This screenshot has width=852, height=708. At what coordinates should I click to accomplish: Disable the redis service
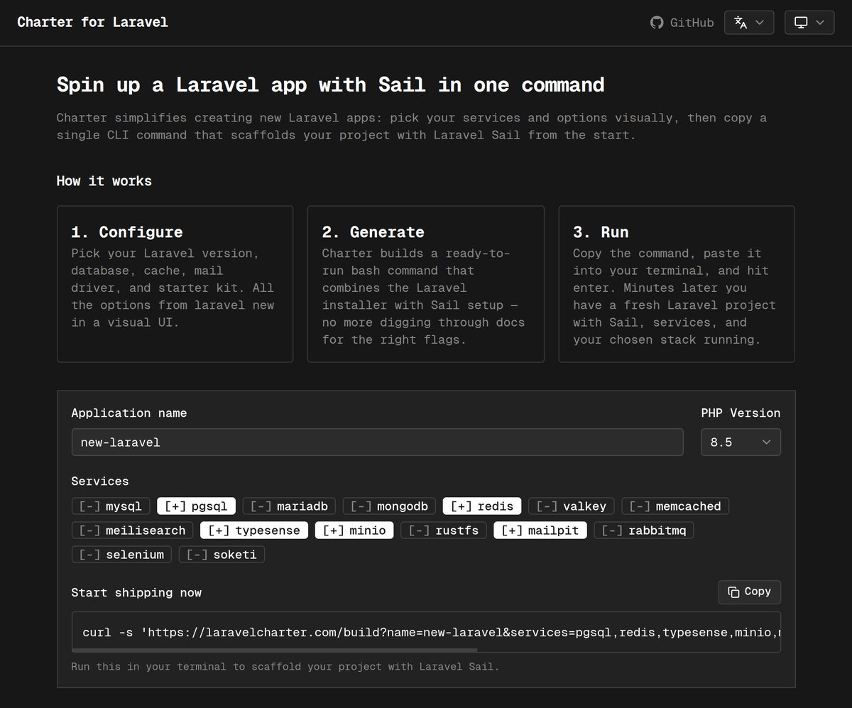coord(482,506)
